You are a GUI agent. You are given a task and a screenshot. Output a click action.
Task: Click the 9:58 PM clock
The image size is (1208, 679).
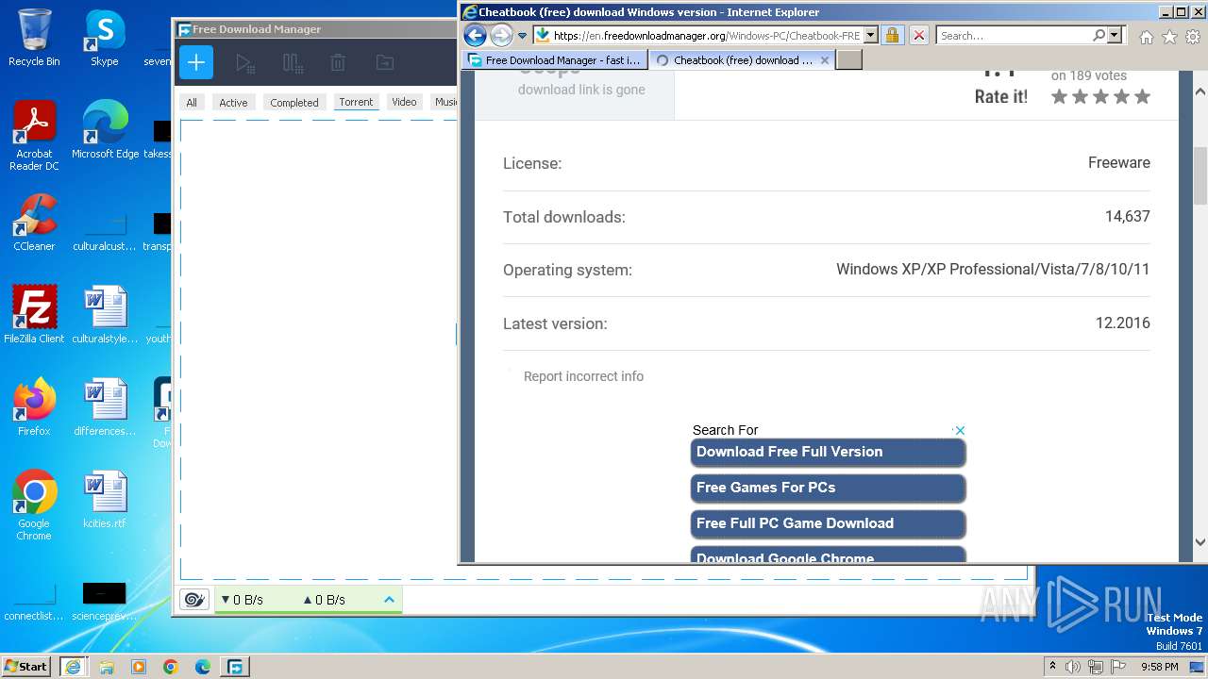(x=1159, y=667)
